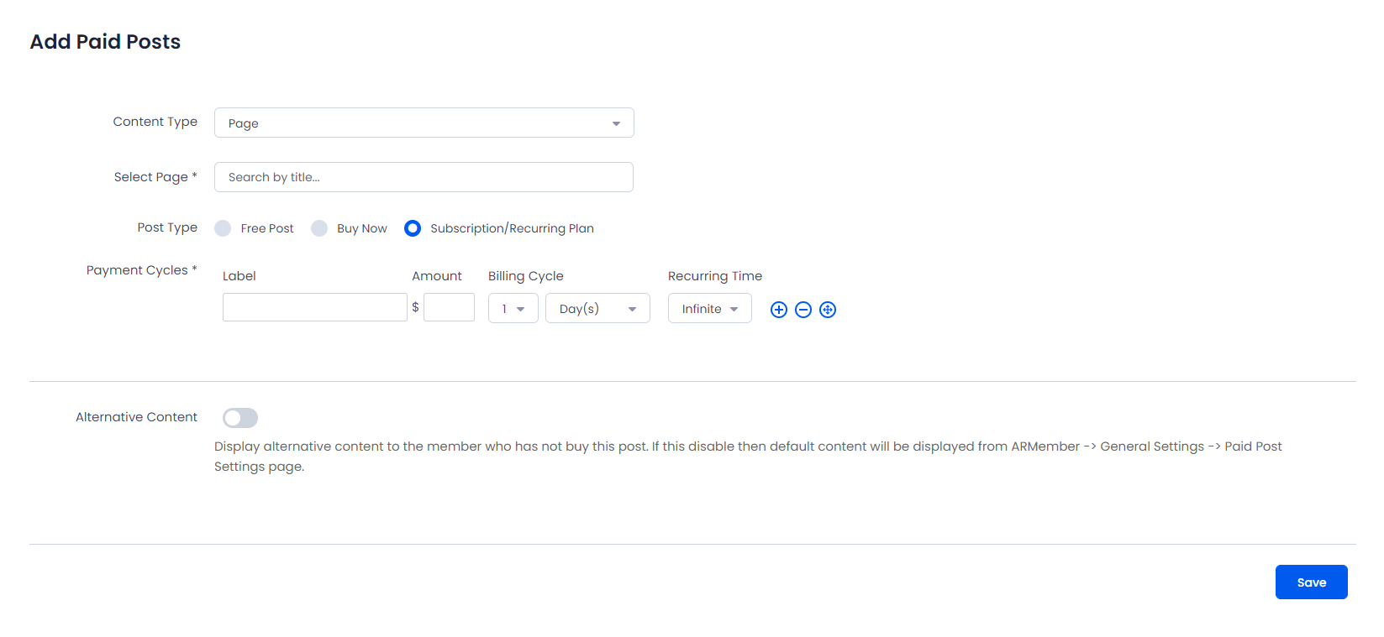Grab the payment cycle move handle icon
The width and height of the screenshot is (1384, 637).
(x=828, y=310)
